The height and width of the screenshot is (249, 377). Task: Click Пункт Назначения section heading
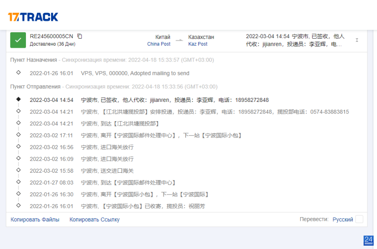click(34, 60)
